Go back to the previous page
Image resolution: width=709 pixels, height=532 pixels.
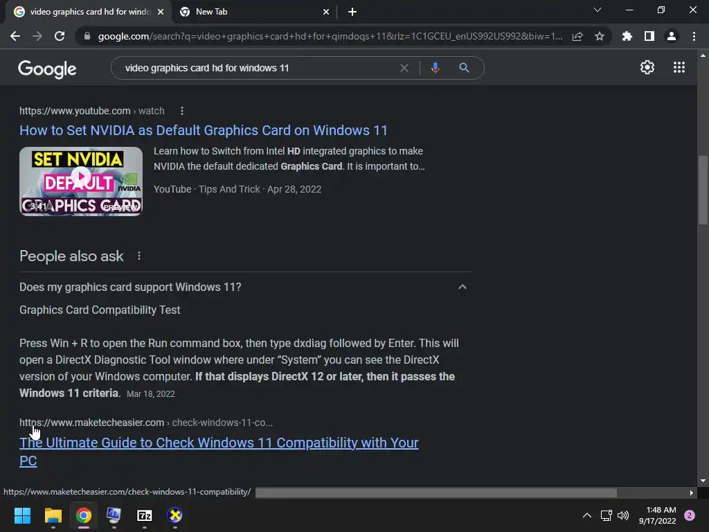tap(15, 36)
